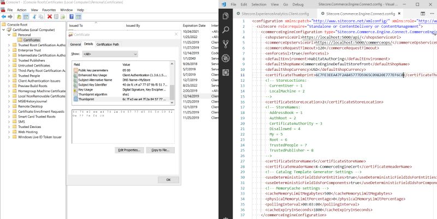Open VS Code Search from activity bar

pyautogui.click(x=226, y=30)
